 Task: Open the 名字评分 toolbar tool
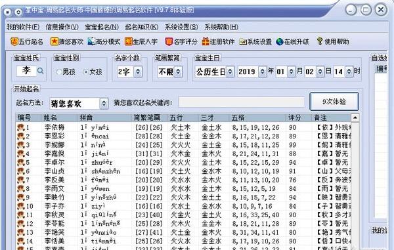(x=181, y=41)
